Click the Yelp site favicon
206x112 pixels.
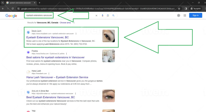coord(28,111)
